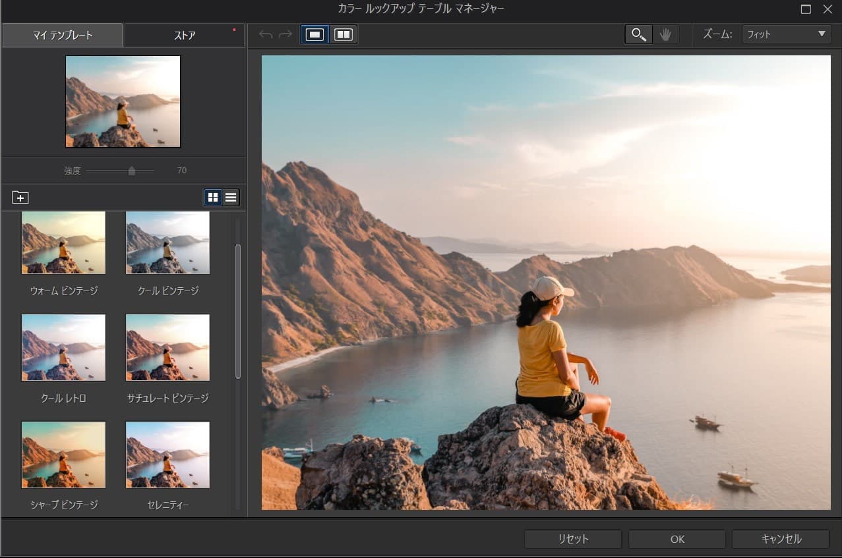The width and height of the screenshot is (842, 558).
Task: Confirm with the OK button
Action: tap(677, 539)
